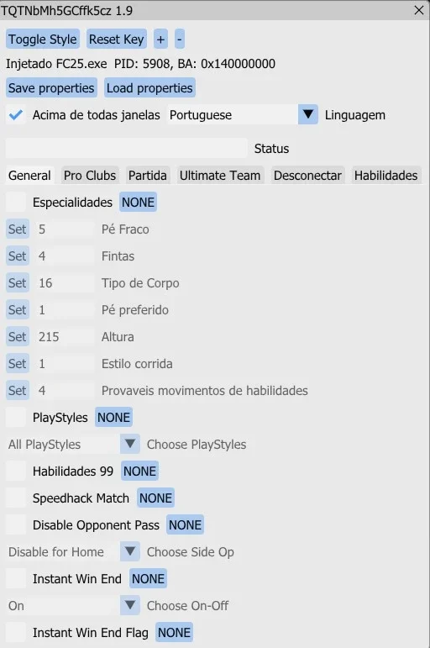Image resolution: width=430 pixels, height=648 pixels.
Task: Close the window with the X icon
Action: click(419, 10)
